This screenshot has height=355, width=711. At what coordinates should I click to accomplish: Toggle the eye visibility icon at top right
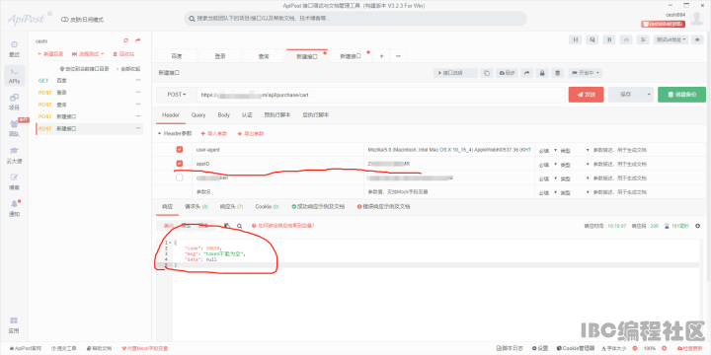click(x=697, y=39)
